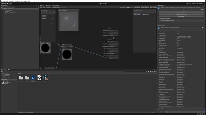Collapse the Keywords section
Image resolution: width=206 pixels, height=115 pixels.
(x=158, y=47)
